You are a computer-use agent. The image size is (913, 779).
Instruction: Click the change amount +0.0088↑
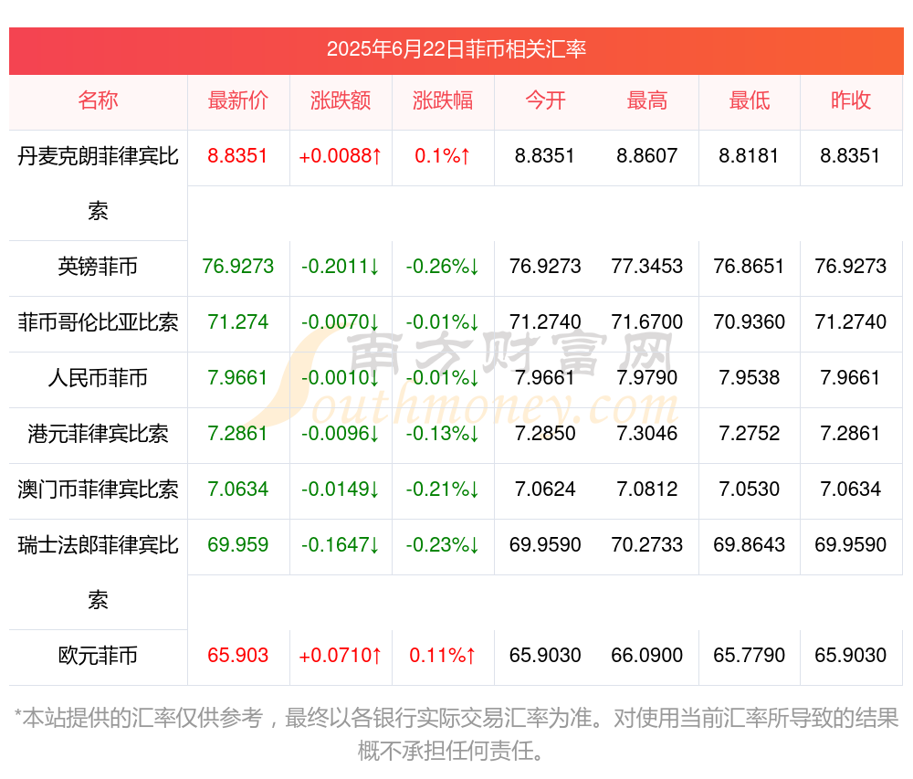(x=341, y=155)
